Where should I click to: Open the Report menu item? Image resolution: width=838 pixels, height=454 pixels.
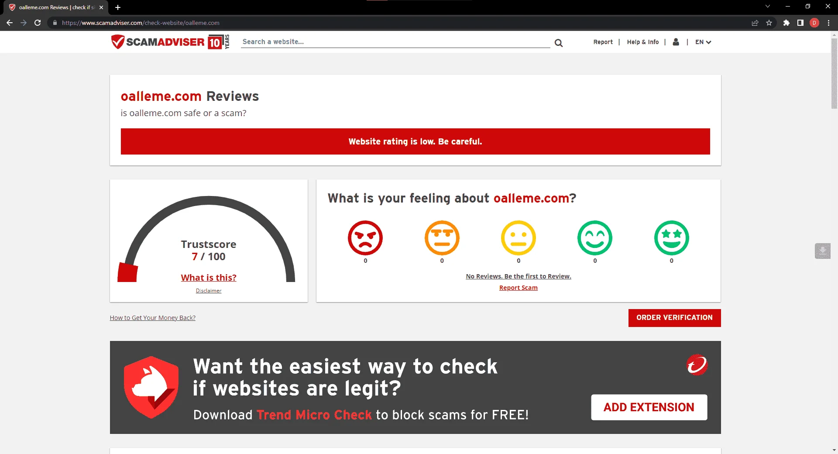(x=603, y=42)
